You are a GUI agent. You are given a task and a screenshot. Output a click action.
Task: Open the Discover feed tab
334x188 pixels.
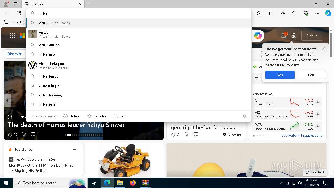pos(14,54)
